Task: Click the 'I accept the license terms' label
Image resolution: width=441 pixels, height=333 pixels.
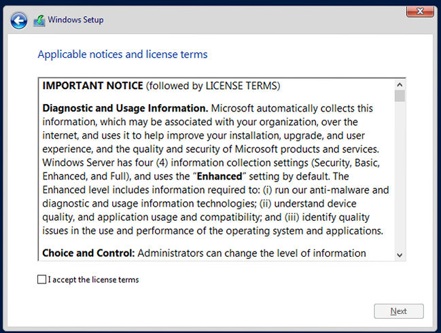Action: point(93,279)
